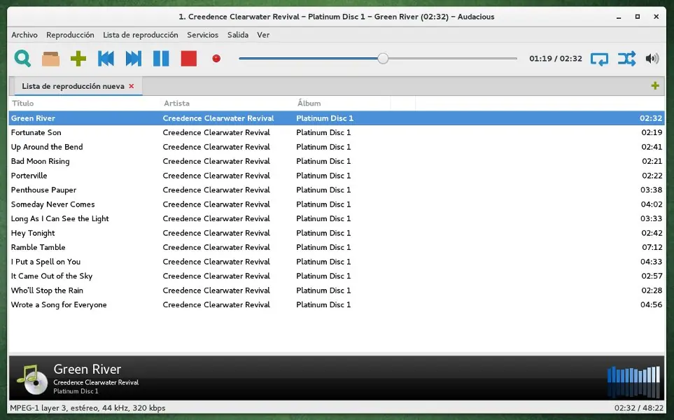Image resolution: width=674 pixels, height=420 pixels.
Task: Sort by the Álbum column header
Action: pyautogui.click(x=342, y=103)
